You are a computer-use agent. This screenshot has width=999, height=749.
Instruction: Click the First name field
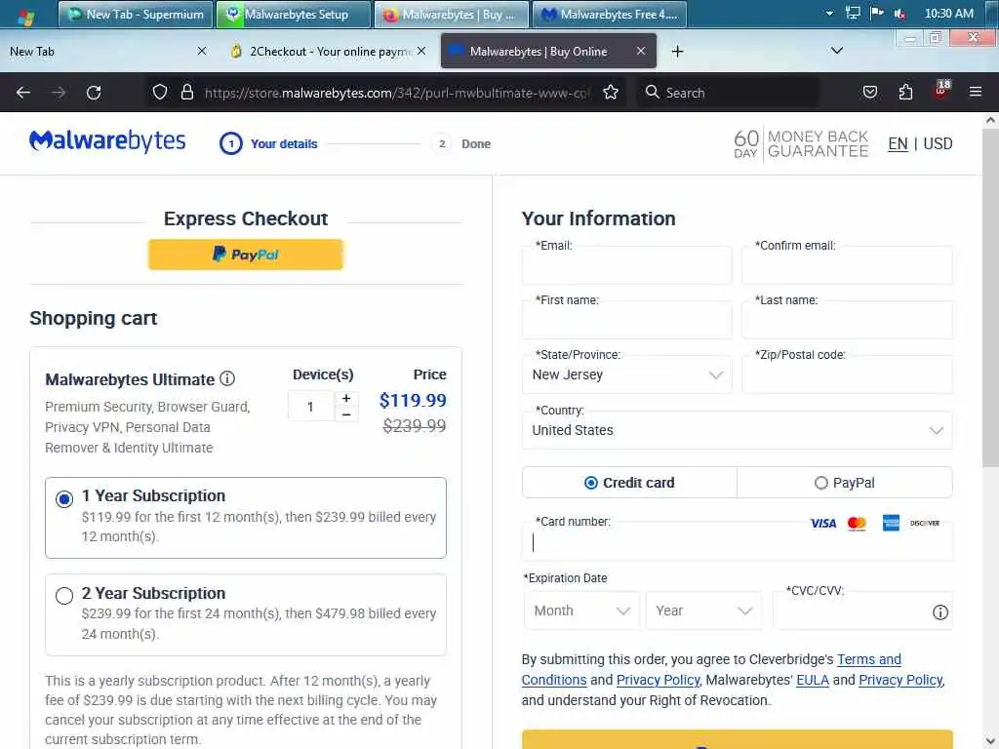pyautogui.click(x=627, y=320)
